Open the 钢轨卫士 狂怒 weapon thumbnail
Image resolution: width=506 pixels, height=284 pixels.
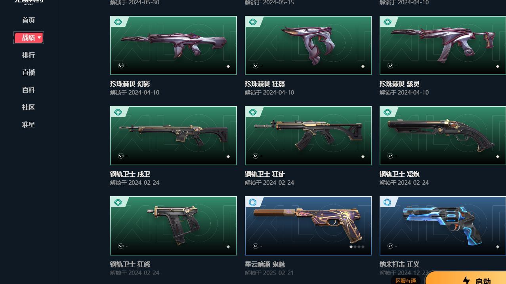click(x=174, y=226)
